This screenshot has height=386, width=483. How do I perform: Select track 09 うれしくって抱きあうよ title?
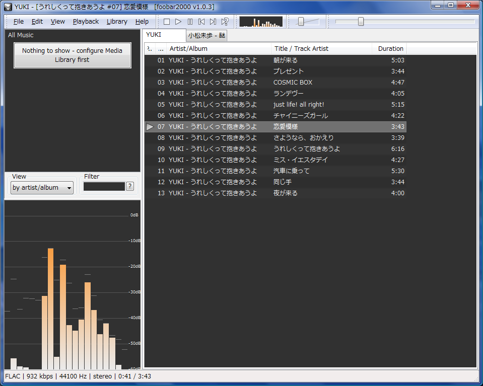point(307,148)
